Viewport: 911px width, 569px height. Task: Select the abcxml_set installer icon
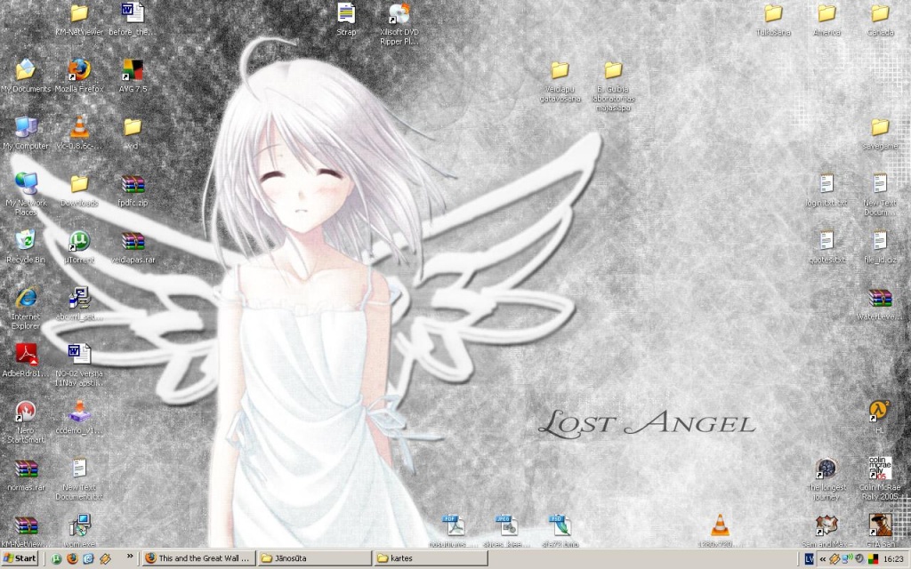79,303
